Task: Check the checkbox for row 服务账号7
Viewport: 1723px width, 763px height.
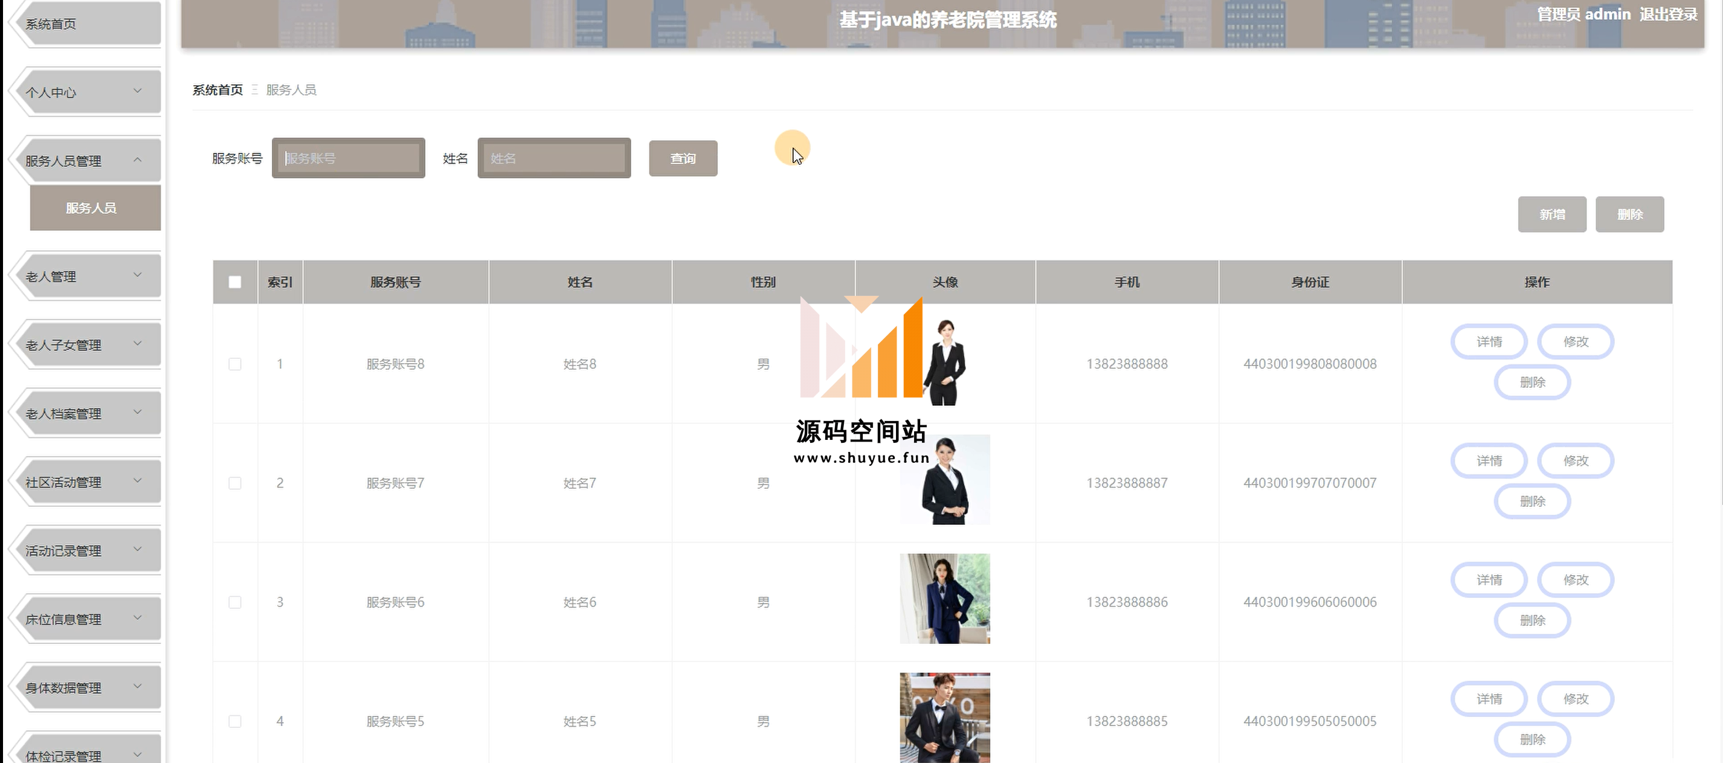Action: tap(235, 483)
